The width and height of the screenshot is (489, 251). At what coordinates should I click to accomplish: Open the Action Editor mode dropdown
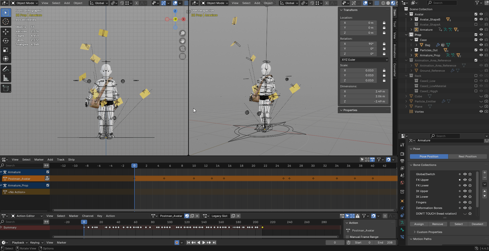pos(26,216)
